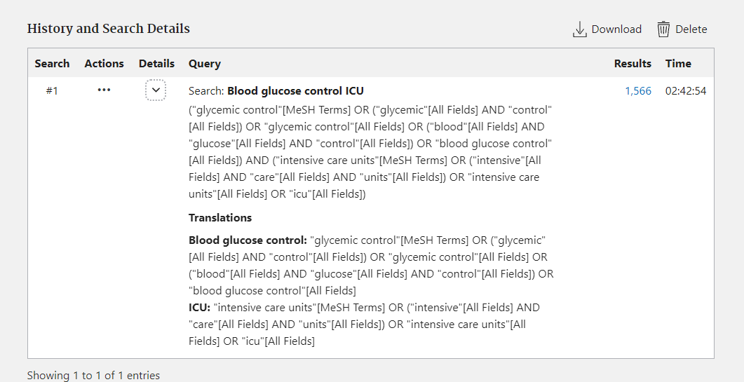Click the Download text label
This screenshot has height=382, width=744.
(x=616, y=29)
